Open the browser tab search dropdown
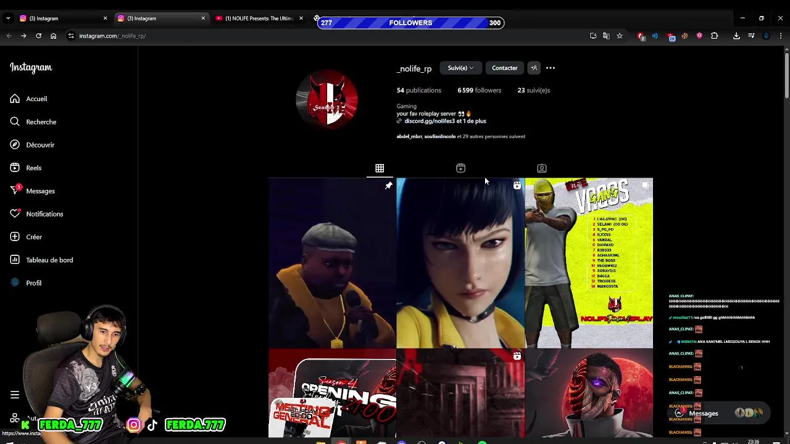 [7, 18]
